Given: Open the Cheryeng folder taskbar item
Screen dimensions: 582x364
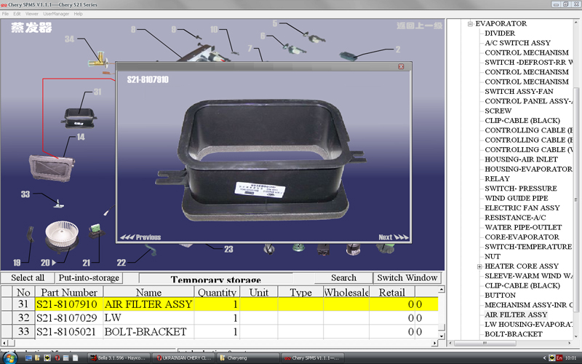Looking at the screenshot, I should point(248,358).
